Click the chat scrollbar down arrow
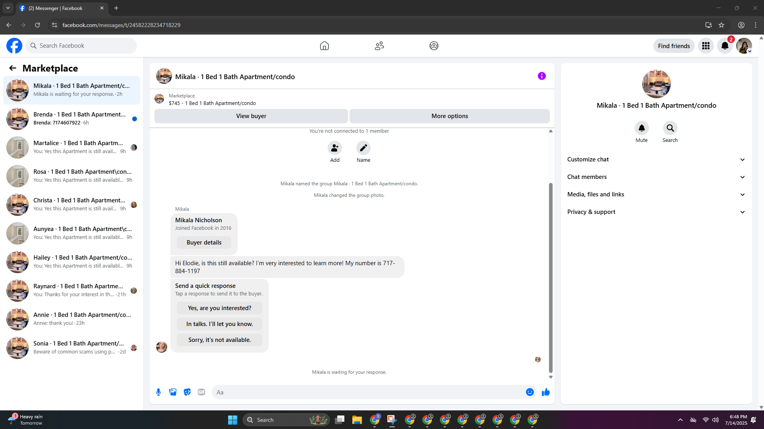The height and width of the screenshot is (429, 764). (x=551, y=377)
